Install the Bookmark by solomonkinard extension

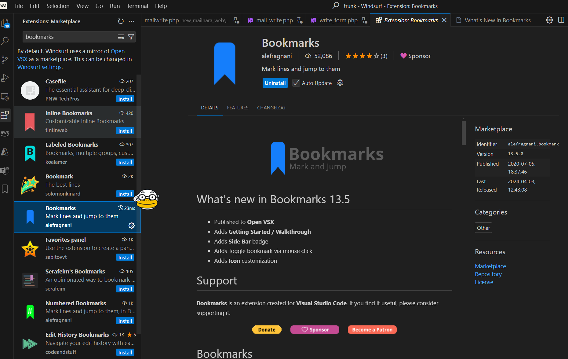125,194
